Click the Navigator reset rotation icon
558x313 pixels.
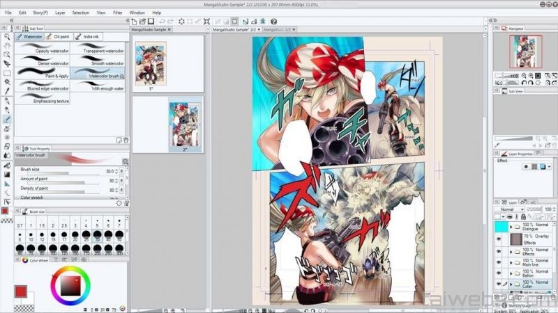tap(538, 83)
